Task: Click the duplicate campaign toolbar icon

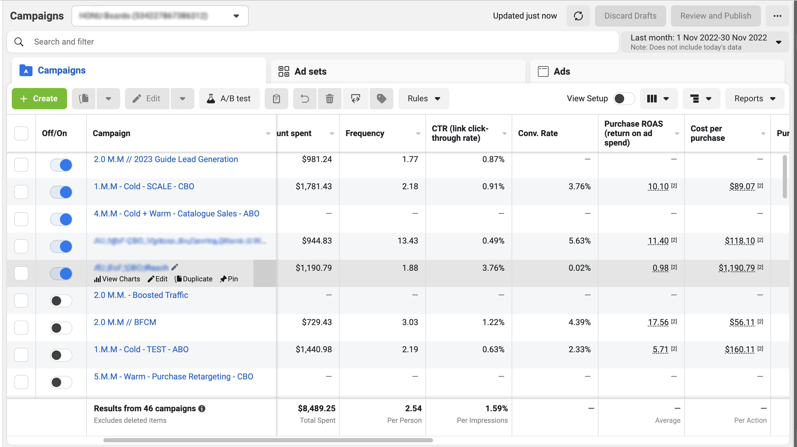Action: click(x=84, y=99)
